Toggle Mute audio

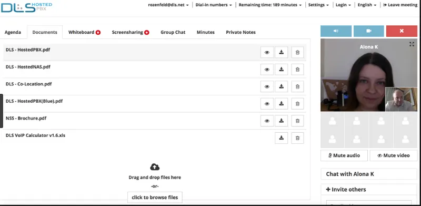344,155
